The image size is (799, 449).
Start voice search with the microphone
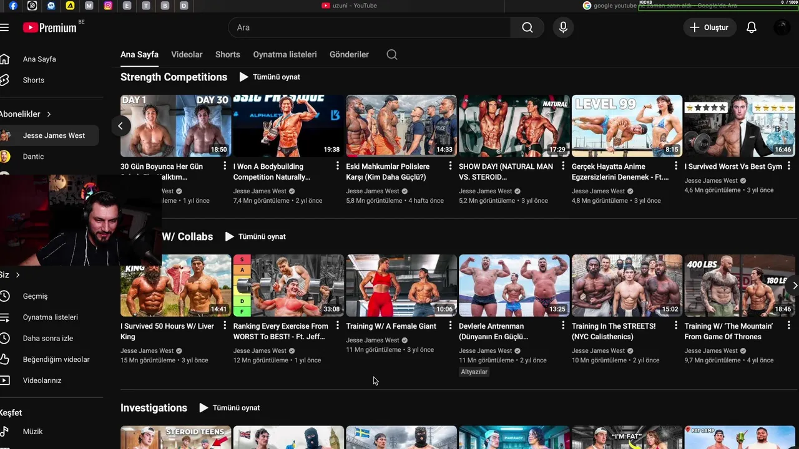563,27
